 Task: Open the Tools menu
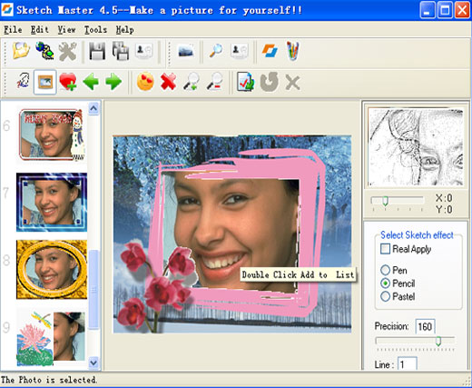click(95, 30)
